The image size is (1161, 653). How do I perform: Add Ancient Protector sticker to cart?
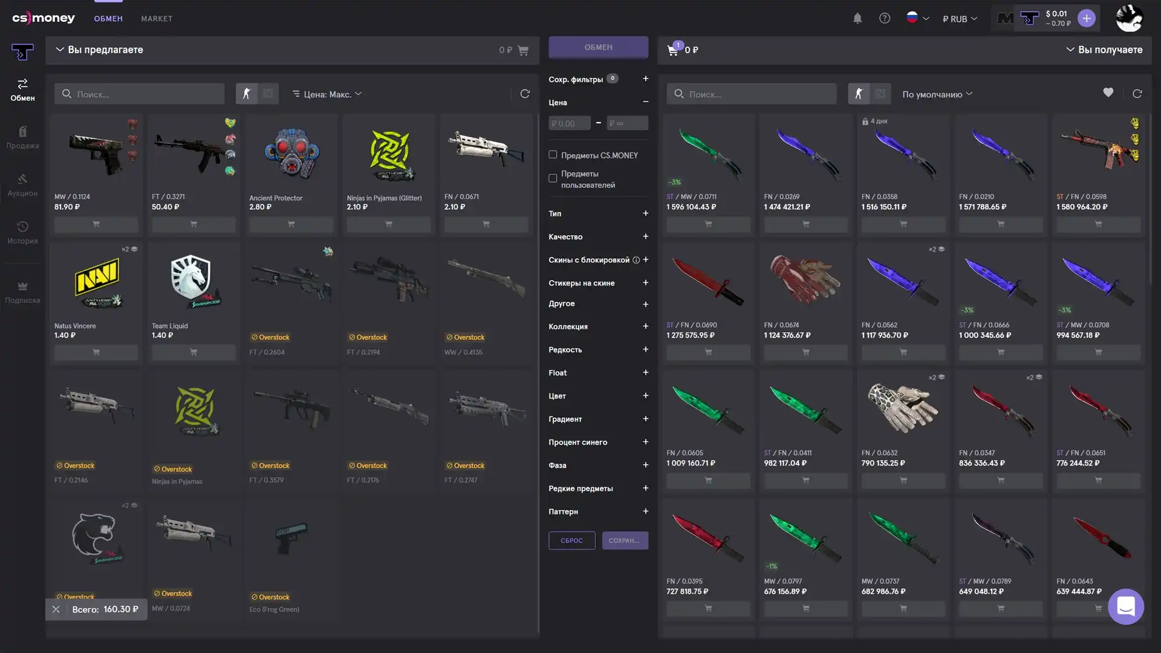pyautogui.click(x=291, y=224)
